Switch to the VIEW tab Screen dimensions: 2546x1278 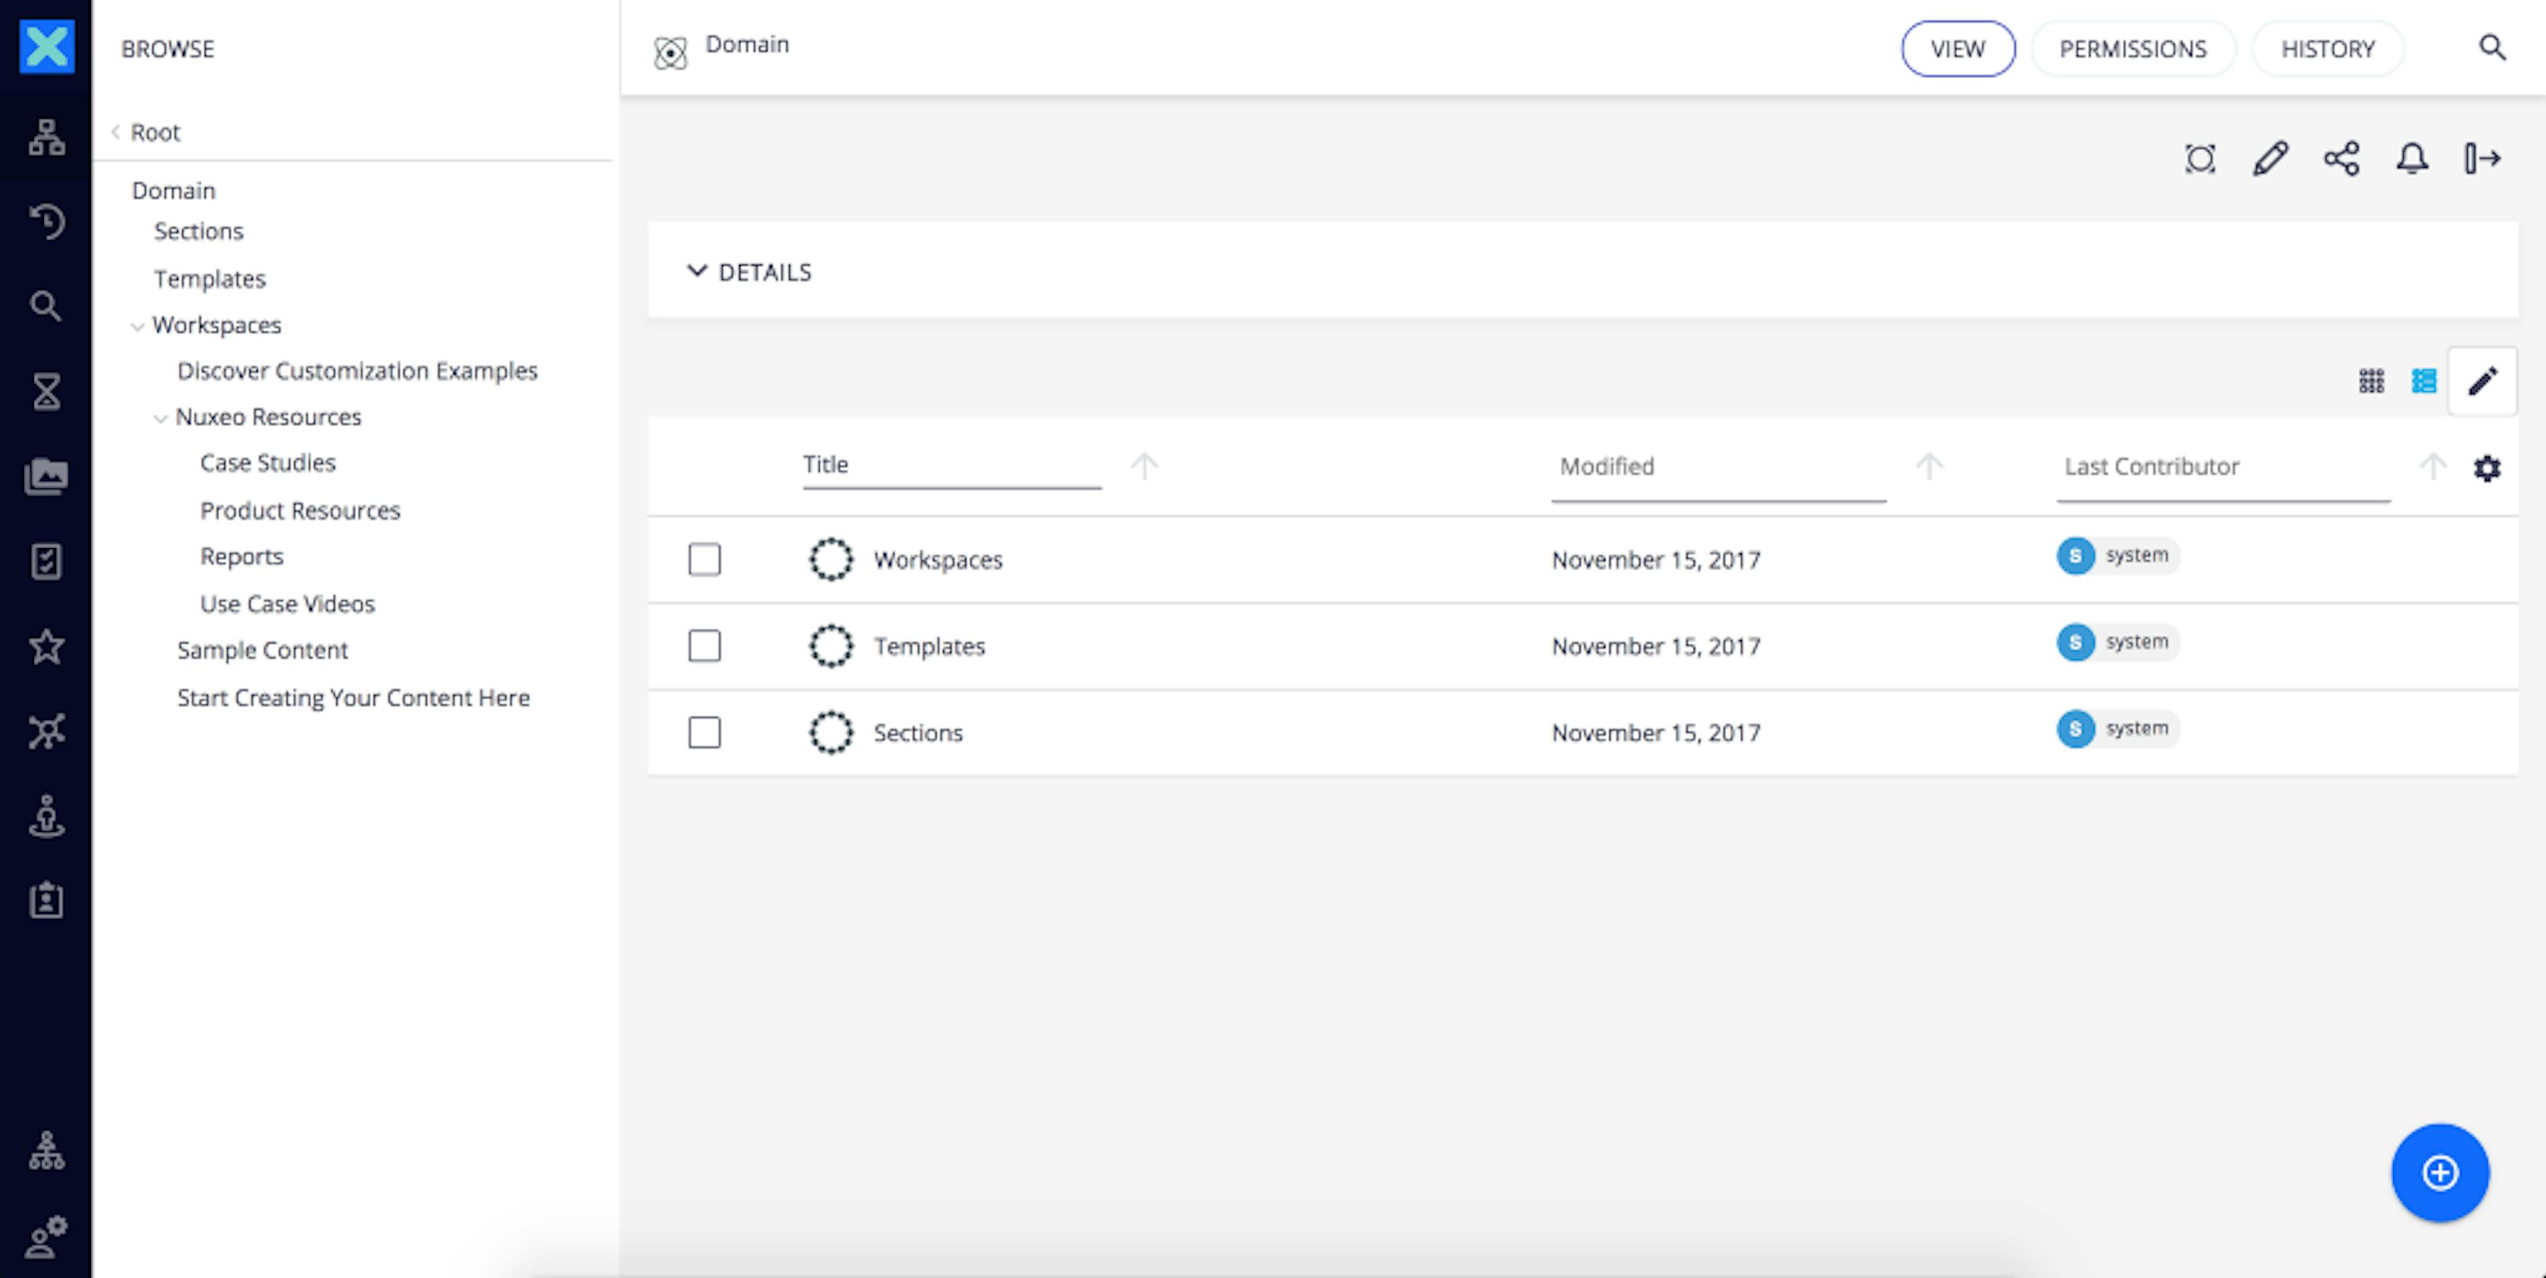[x=1958, y=48]
